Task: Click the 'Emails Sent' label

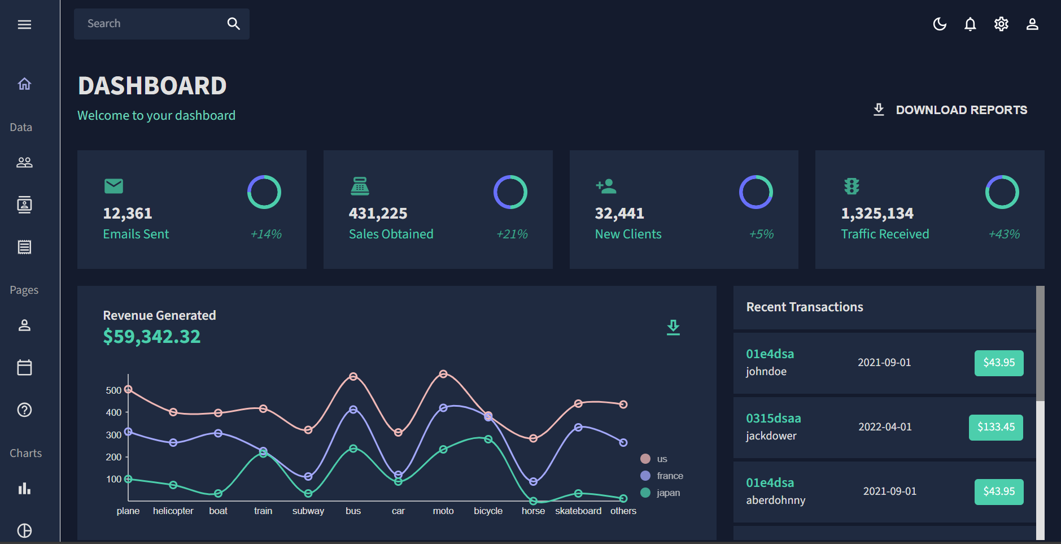Action: [x=136, y=234]
